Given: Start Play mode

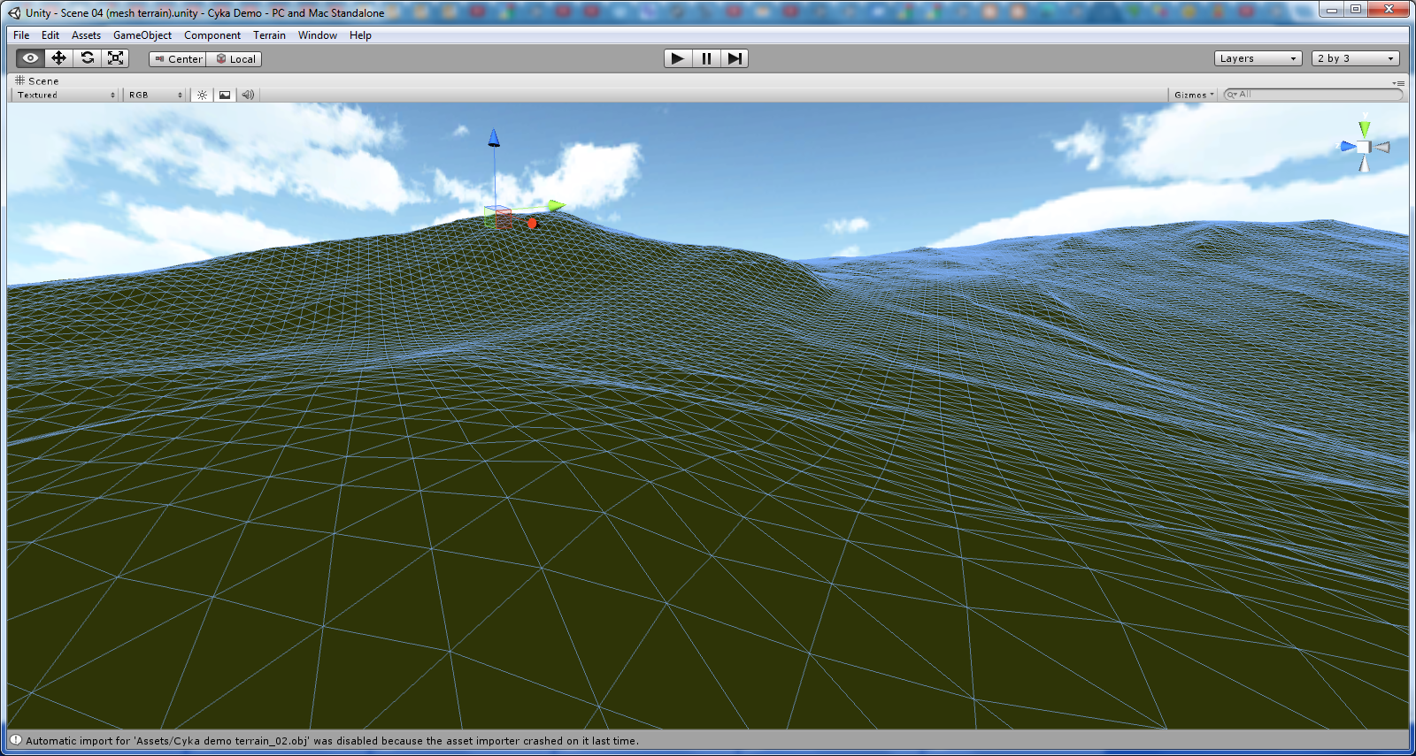Looking at the screenshot, I should [678, 58].
